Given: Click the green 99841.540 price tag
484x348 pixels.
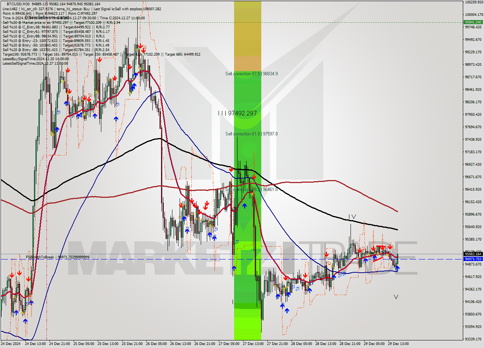Looking at the screenshot, I should pos(473,22).
